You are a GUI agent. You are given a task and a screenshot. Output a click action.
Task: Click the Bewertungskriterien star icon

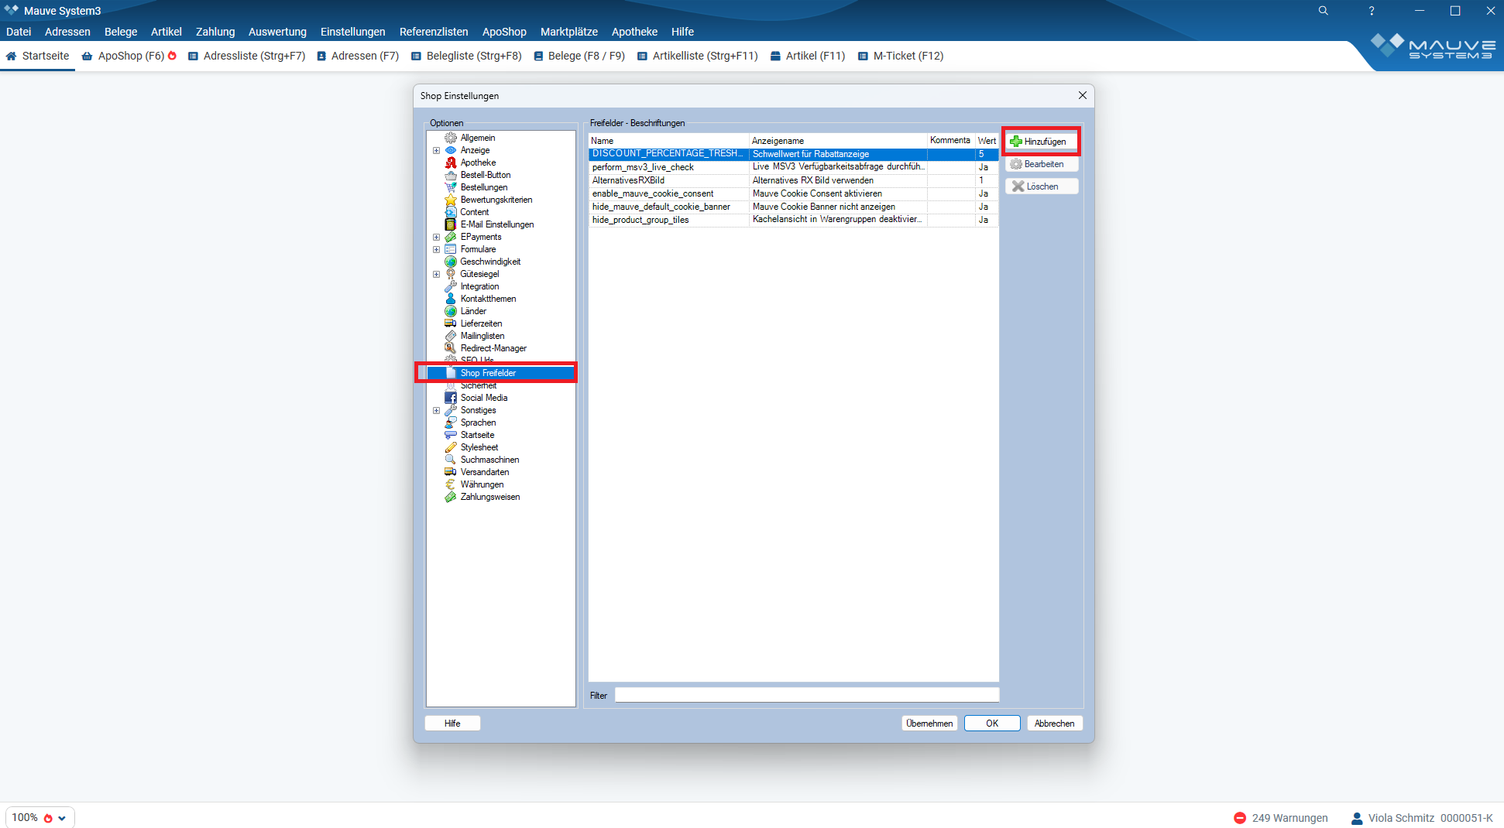[451, 200]
